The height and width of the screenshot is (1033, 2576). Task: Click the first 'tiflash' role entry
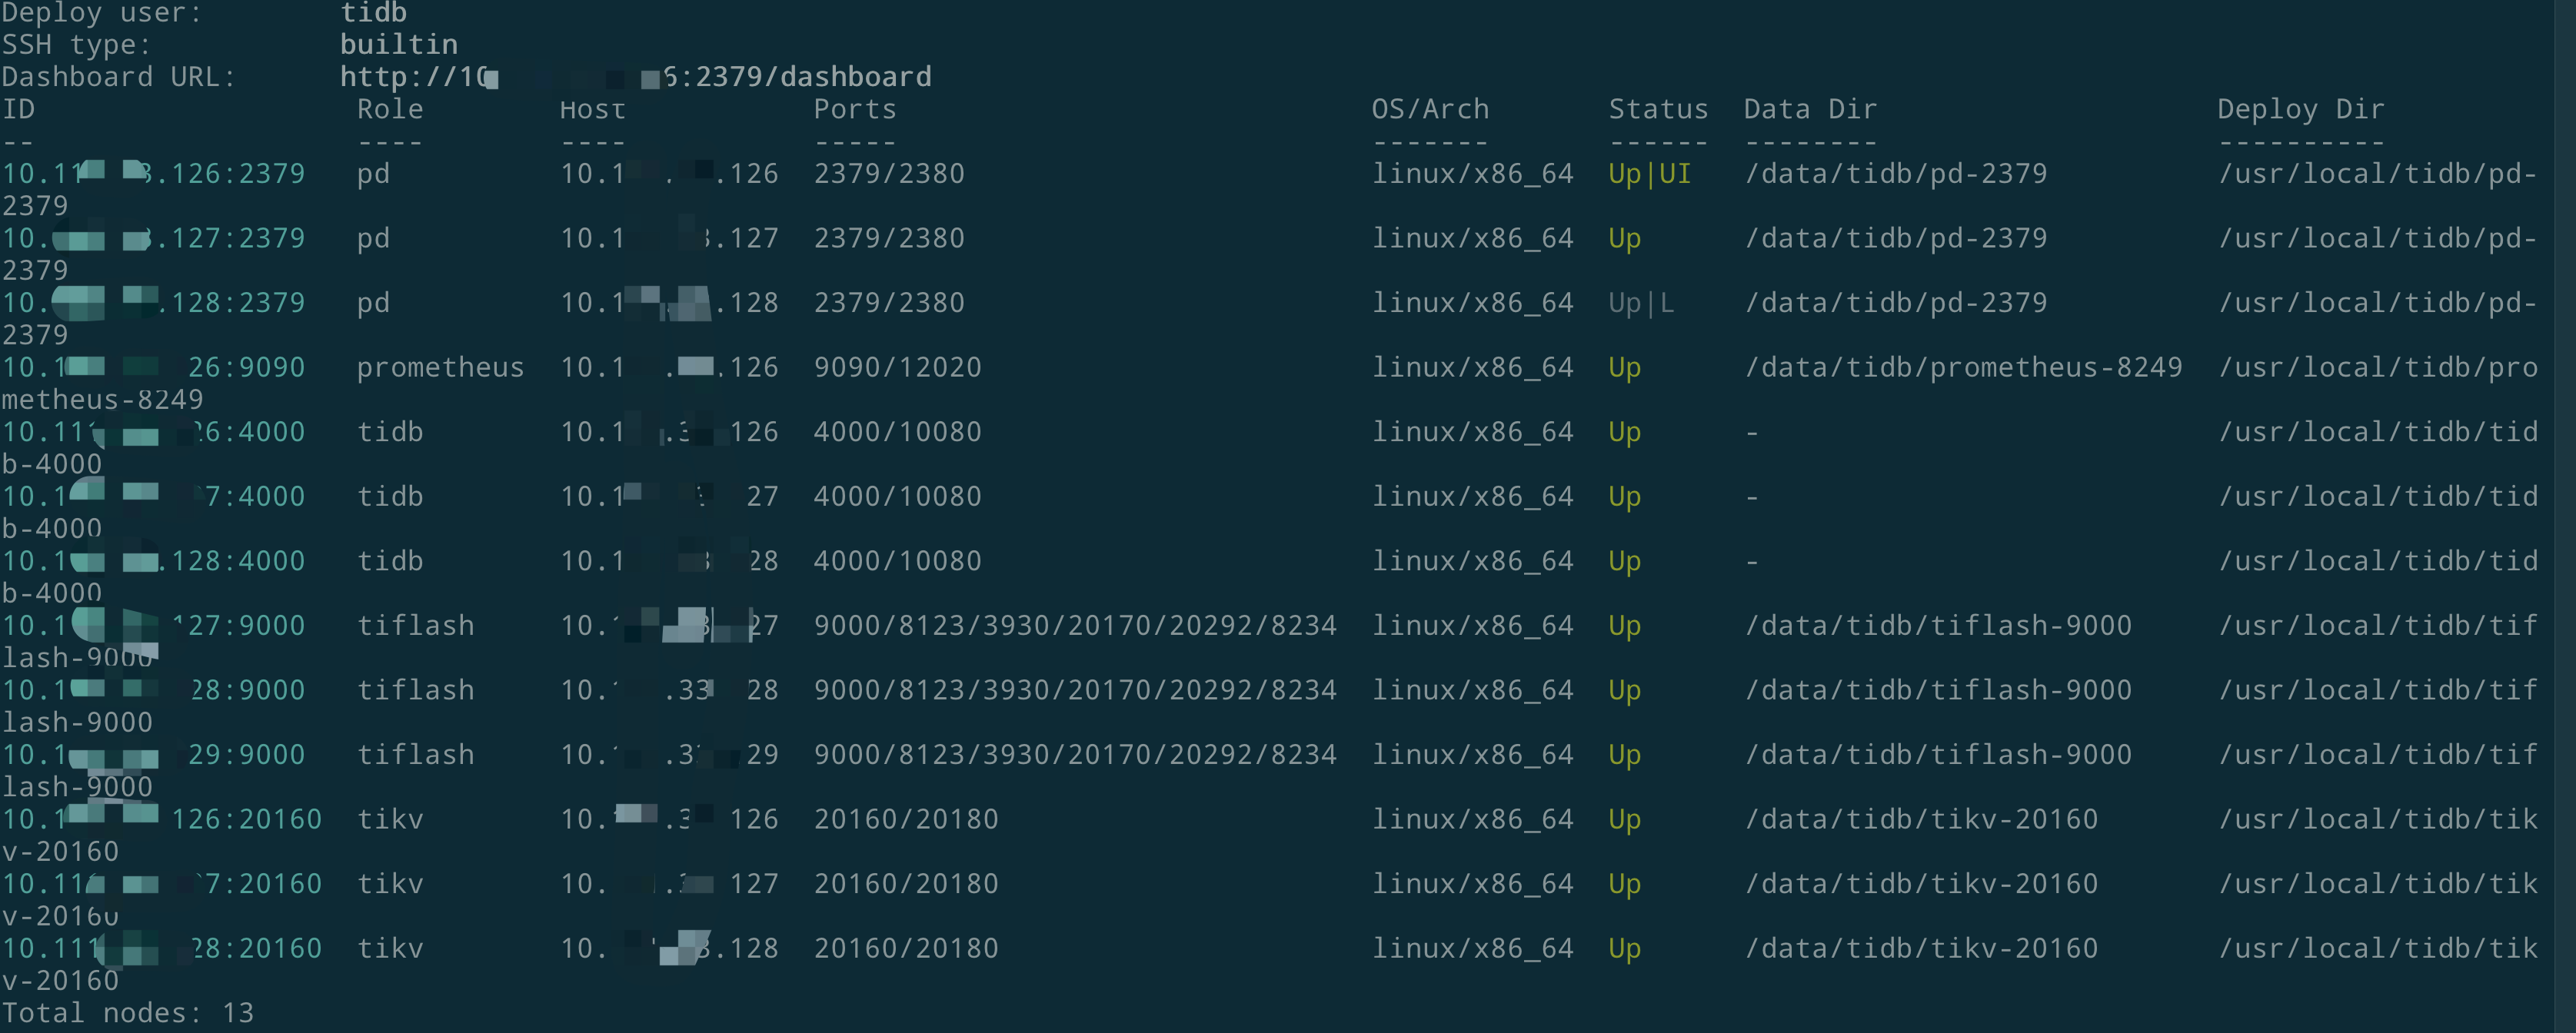pyautogui.click(x=415, y=626)
